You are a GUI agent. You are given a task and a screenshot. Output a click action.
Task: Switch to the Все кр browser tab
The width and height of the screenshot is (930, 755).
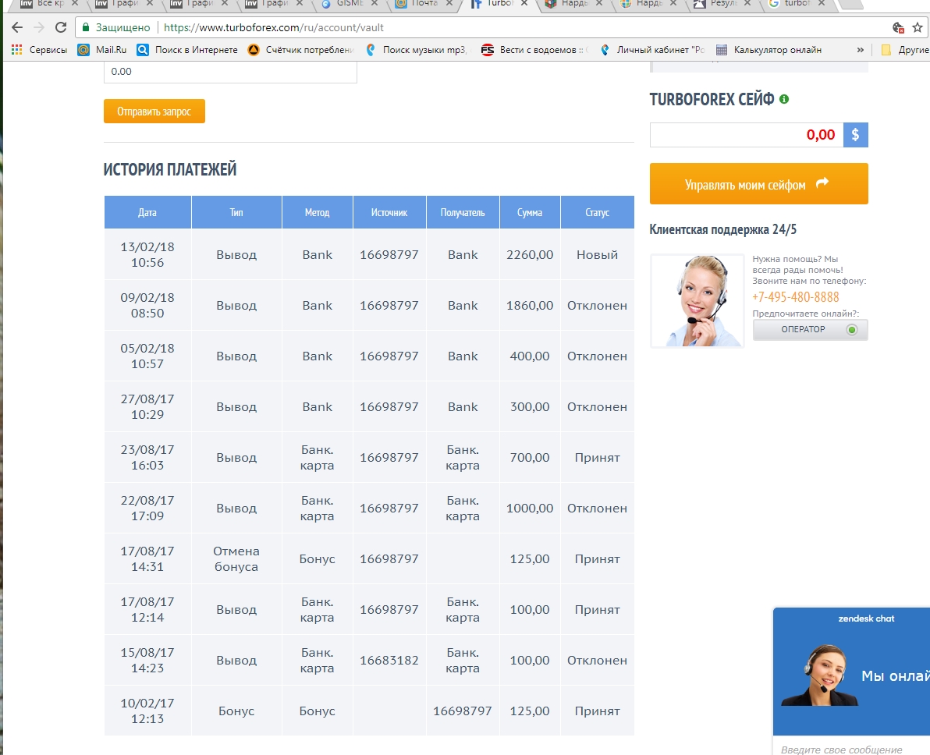[50, 4]
